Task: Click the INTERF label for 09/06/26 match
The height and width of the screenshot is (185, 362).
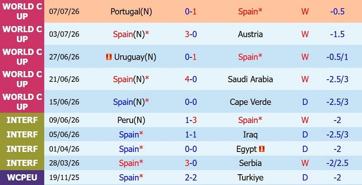Action: 22,120
